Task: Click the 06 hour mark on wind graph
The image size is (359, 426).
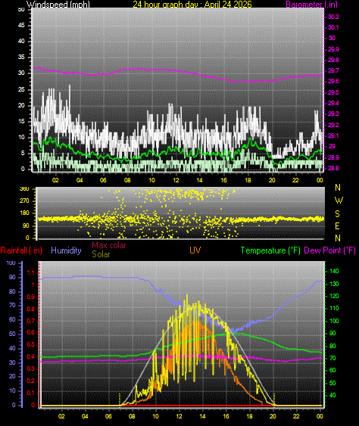Action: click(x=103, y=180)
